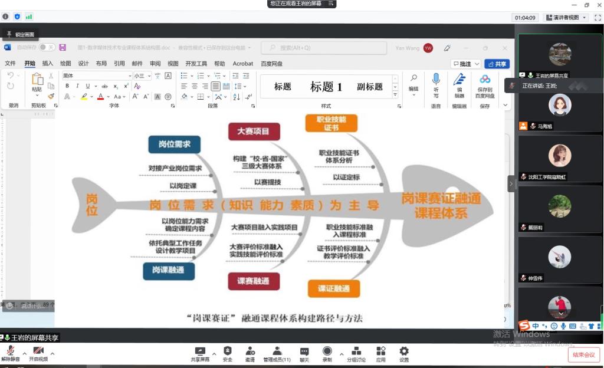This screenshot has width=604, height=368.
Task: Click 保存到百度网盘 cloud icon
Action: pos(485,85)
